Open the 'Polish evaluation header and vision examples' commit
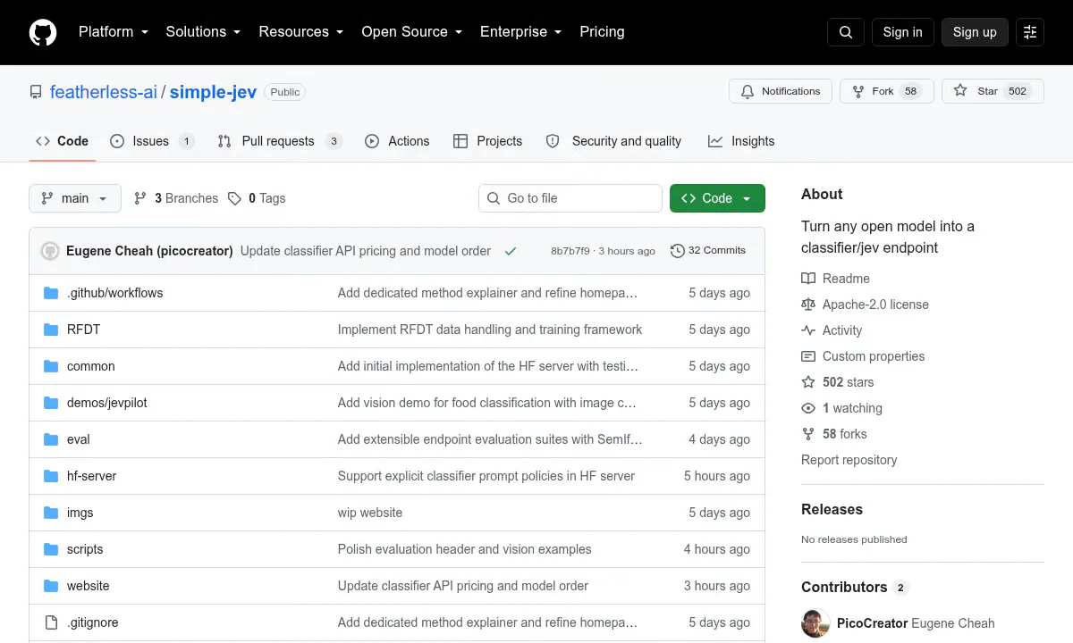The height and width of the screenshot is (643, 1073). click(464, 549)
